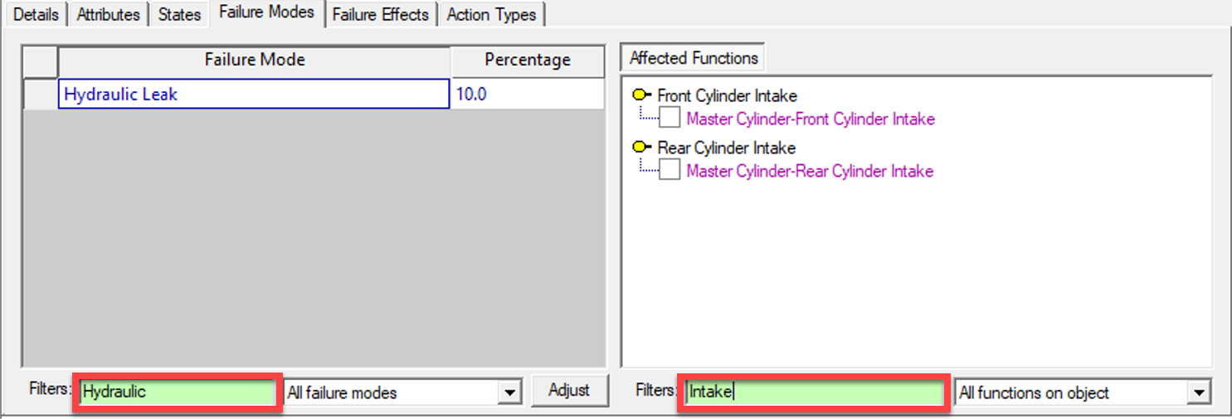Click yellow key icon beside Front Cylinder Intake

(642, 95)
